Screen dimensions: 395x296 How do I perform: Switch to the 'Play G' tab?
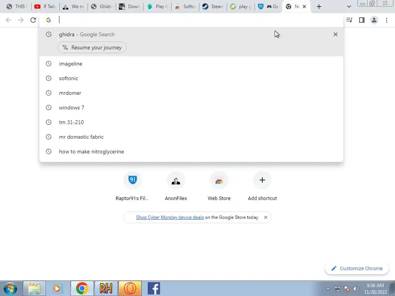point(157,7)
